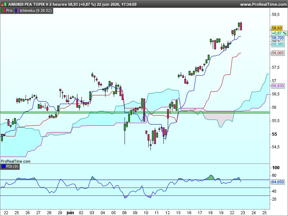Screen dimensions: 288x216
Task: Click the +0,87 % change tag
Action: tap(279, 33)
